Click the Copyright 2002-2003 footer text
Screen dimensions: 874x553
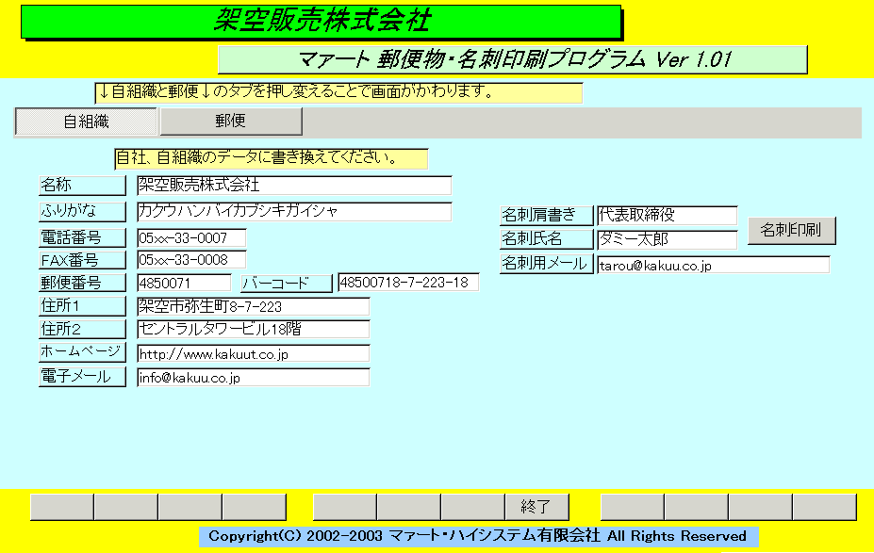pos(478,536)
